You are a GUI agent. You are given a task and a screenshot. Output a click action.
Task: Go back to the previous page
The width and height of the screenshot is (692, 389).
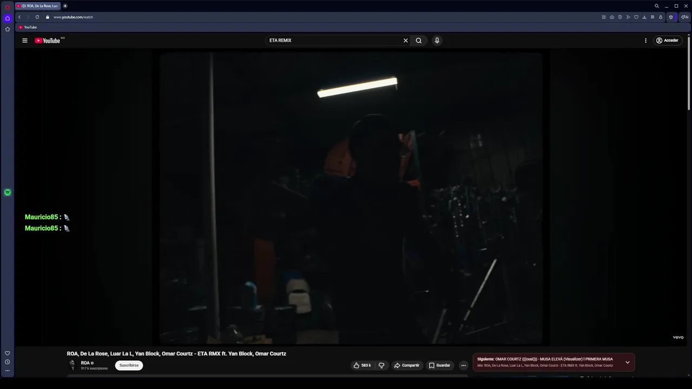point(19,17)
